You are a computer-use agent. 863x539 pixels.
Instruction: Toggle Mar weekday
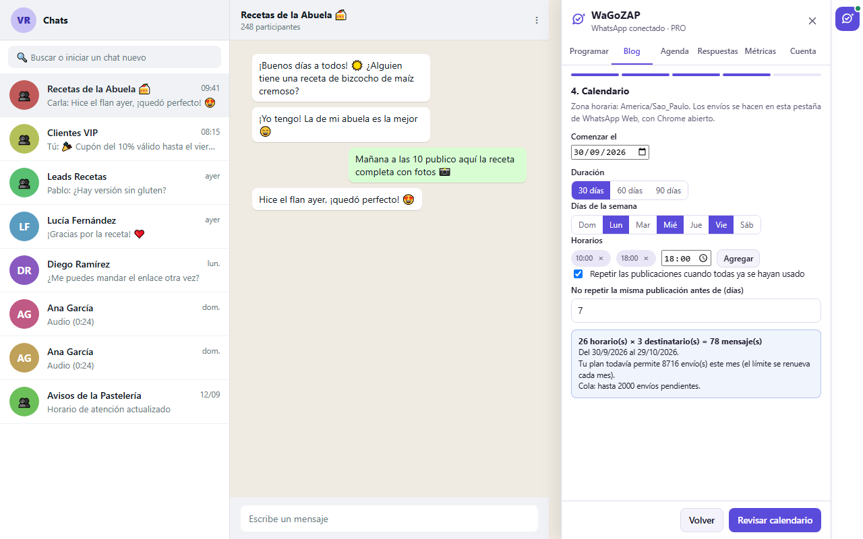coord(643,225)
